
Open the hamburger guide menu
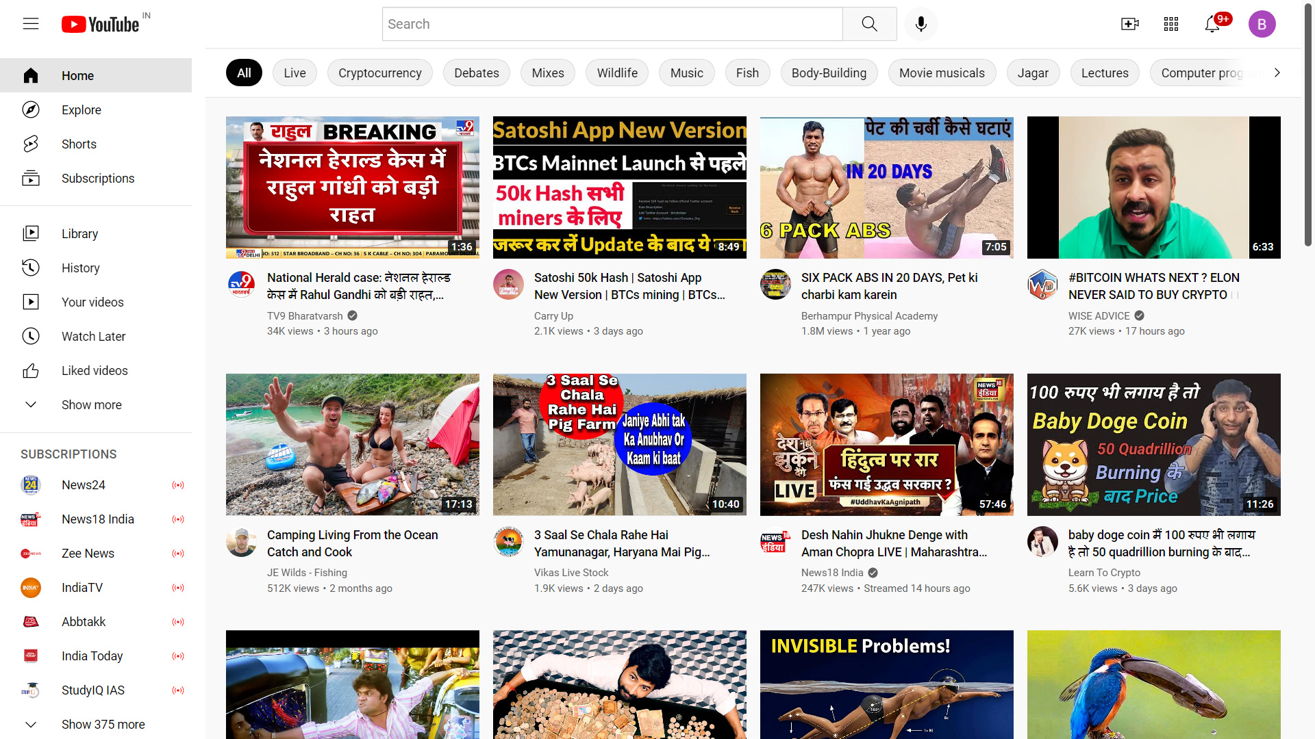(31, 24)
